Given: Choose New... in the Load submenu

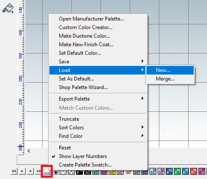Looking at the screenshot, I should pyautogui.click(x=170, y=70).
